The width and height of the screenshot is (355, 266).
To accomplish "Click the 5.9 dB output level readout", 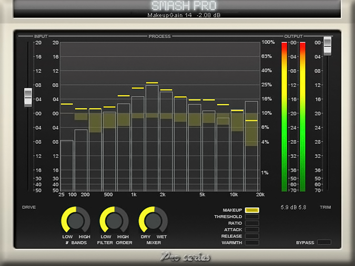I will (293, 207).
